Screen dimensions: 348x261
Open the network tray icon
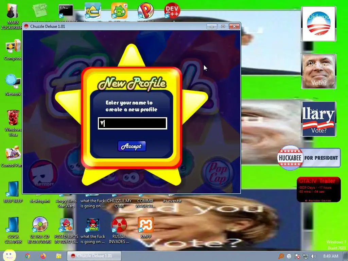click(306, 256)
